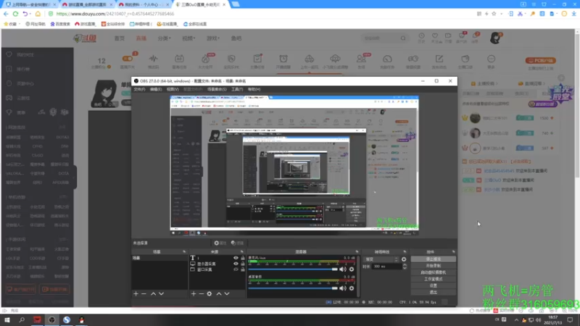Move scene down in Scenes panel
Screen dimensions: 580x326
coord(161,294)
